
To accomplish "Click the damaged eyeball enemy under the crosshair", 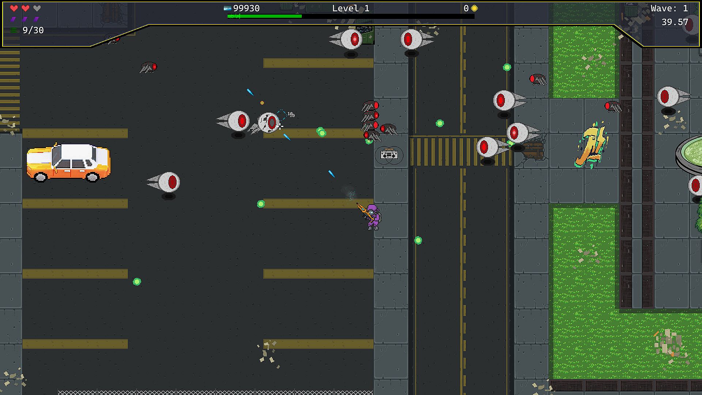I will click(x=269, y=123).
